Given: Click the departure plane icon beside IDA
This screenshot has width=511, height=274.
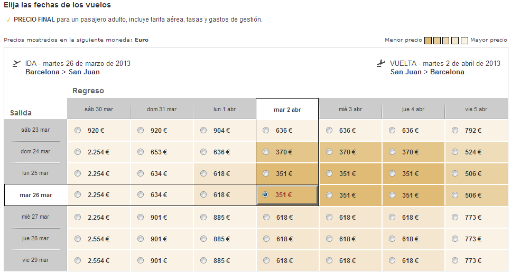Looking at the screenshot, I should tap(16, 63).
